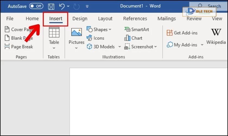This screenshot has height=136, width=228.
Task: Toggle AutoSave switch
Action: click(x=36, y=6)
